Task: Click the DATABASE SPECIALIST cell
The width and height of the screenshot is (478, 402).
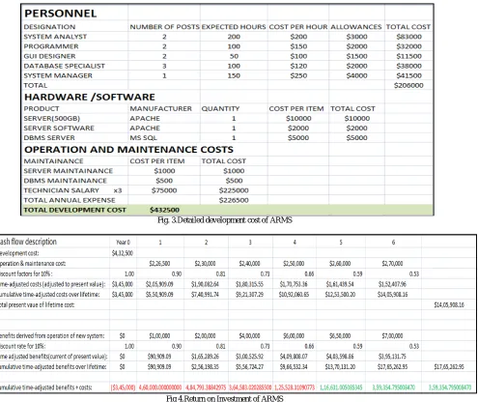Action: coord(64,66)
